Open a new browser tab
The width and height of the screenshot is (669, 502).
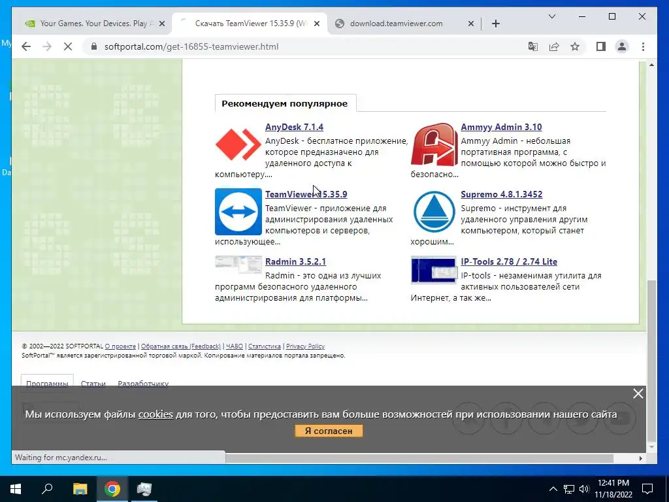[495, 24]
